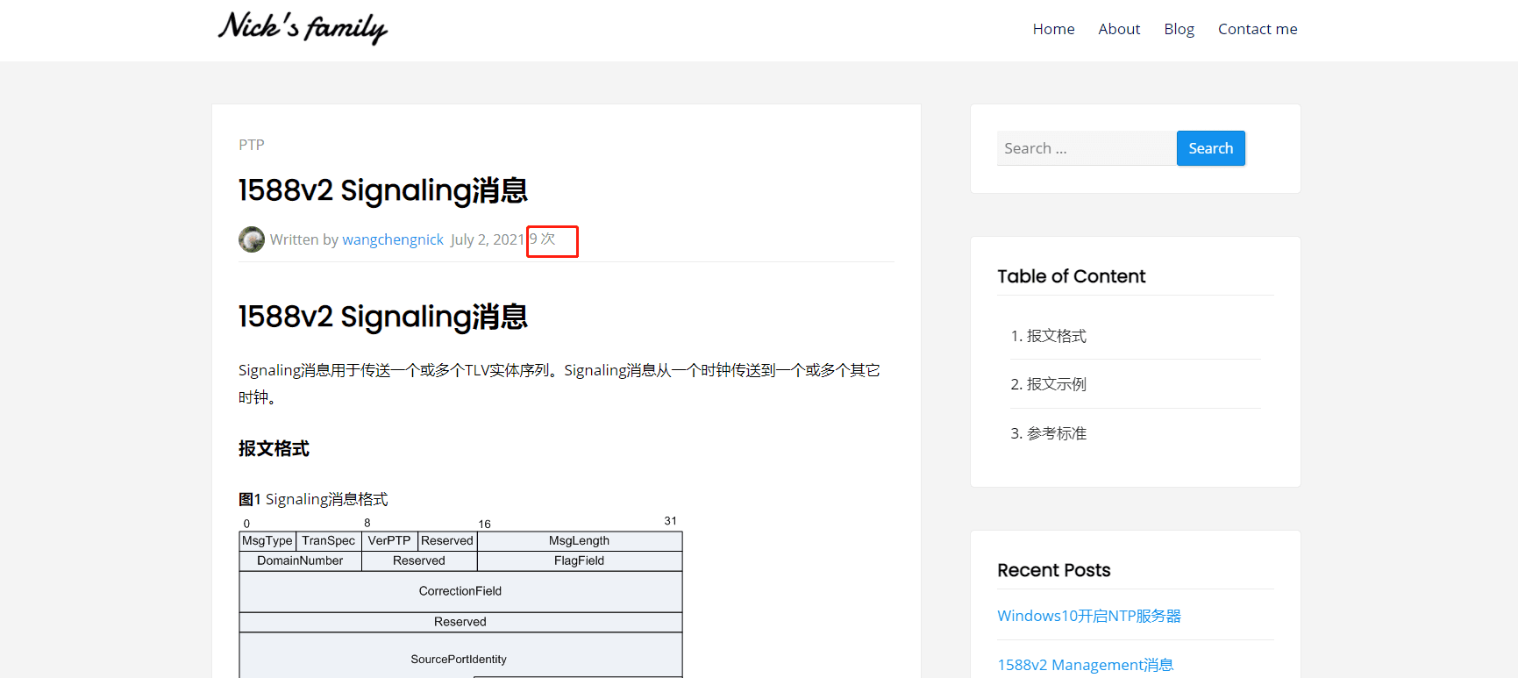Open the Home menu item

click(1053, 29)
